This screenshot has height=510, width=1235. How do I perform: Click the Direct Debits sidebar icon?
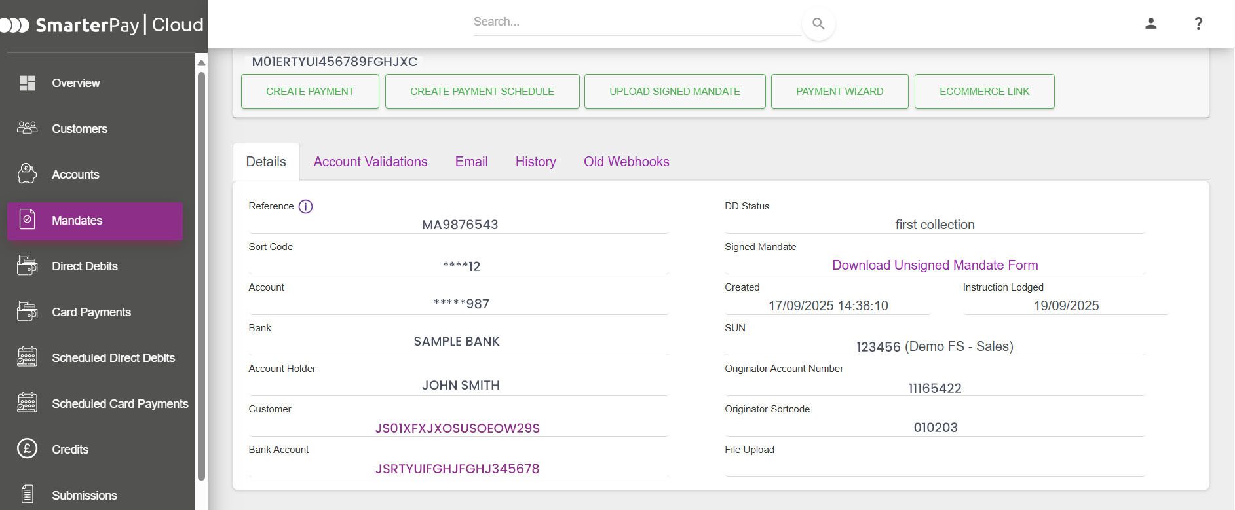(x=27, y=266)
